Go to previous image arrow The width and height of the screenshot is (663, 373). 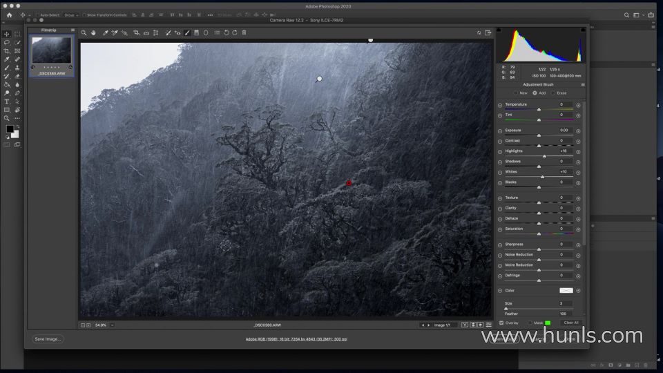click(423, 325)
